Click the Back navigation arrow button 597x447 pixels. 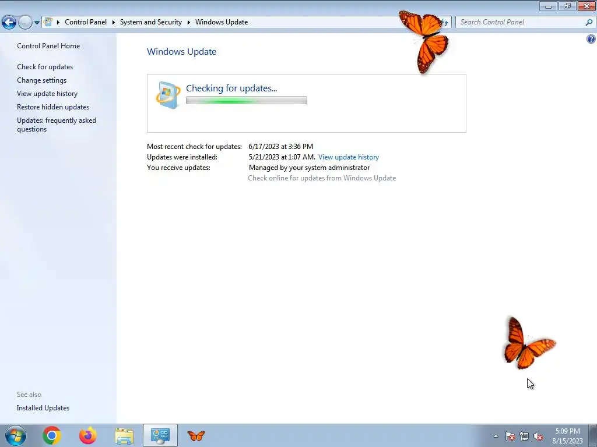coord(9,23)
